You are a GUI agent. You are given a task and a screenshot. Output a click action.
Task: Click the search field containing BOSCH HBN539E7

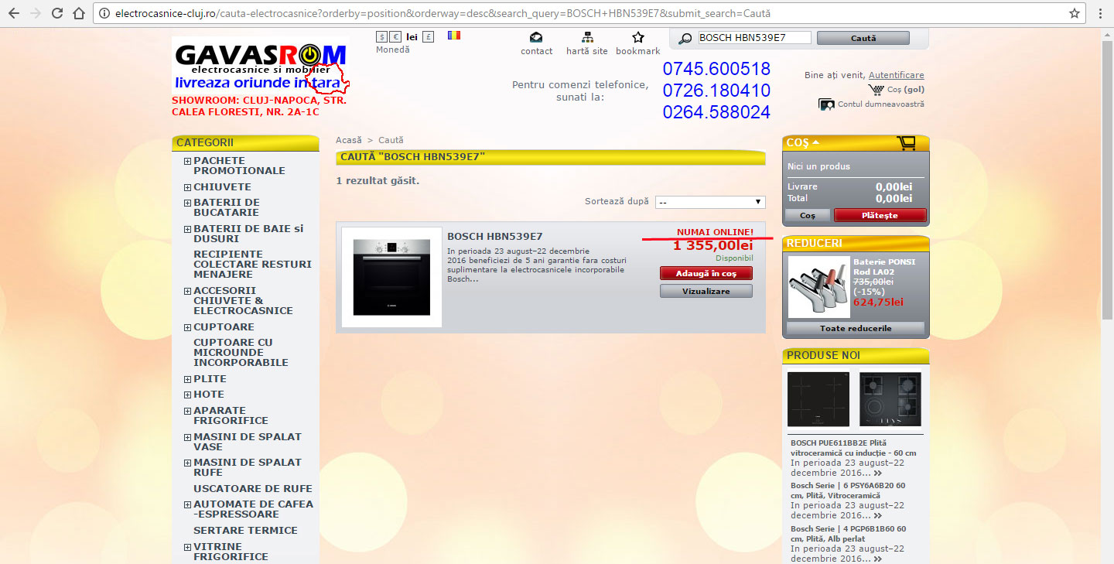754,38
